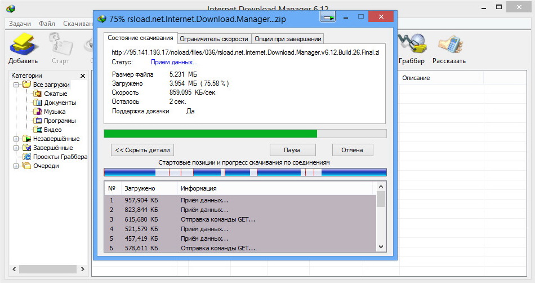This screenshot has height=283, width=535.
Task: Expand the Завершённые tree node
Action: click(16, 148)
